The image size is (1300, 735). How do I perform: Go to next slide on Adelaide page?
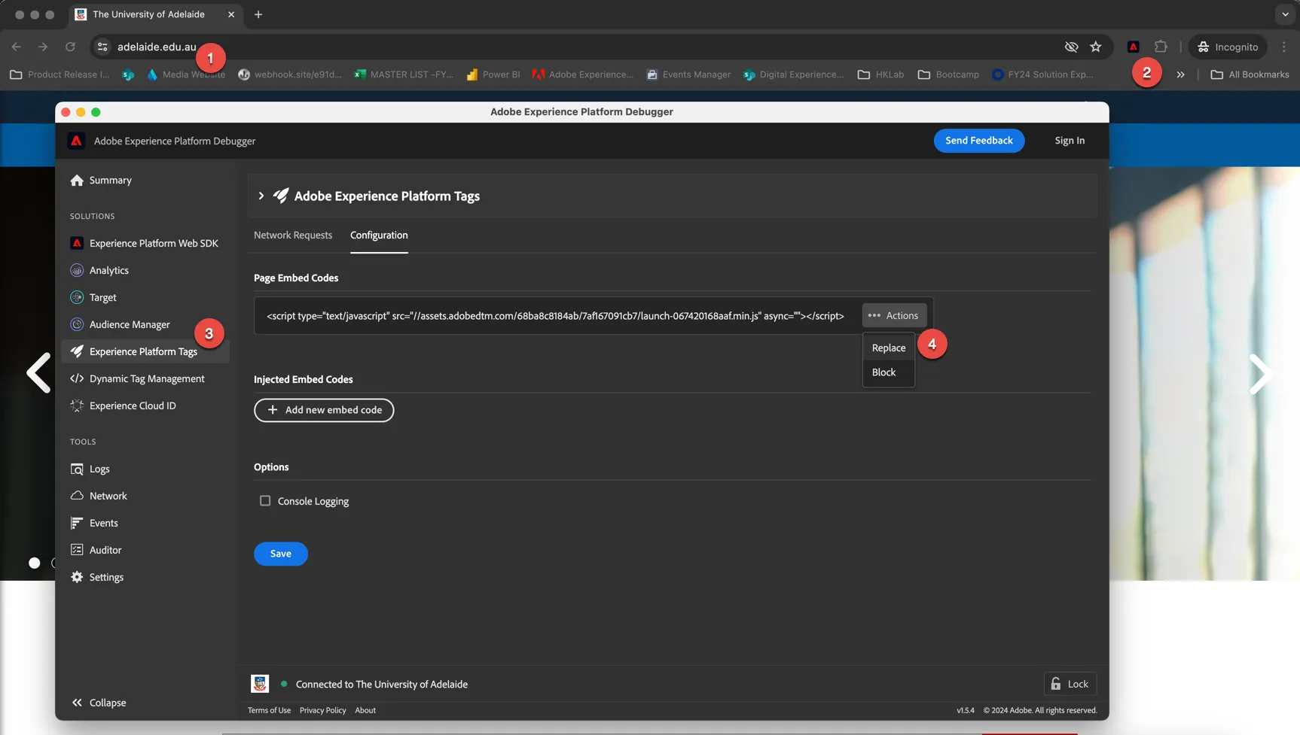pyautogui.click(x=1261, y=374)
